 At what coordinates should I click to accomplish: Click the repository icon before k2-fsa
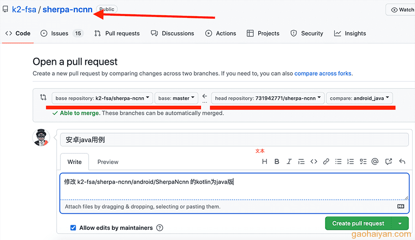click(5, 10)
